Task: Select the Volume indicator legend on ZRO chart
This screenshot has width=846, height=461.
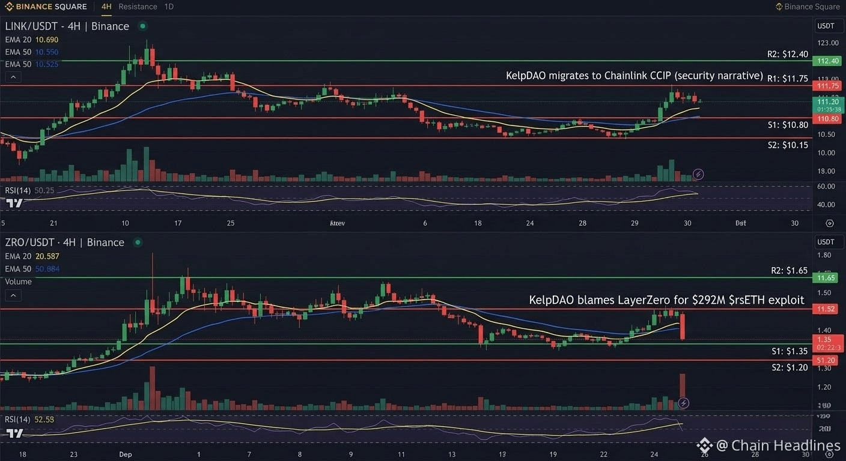Action: coord(19,282)
